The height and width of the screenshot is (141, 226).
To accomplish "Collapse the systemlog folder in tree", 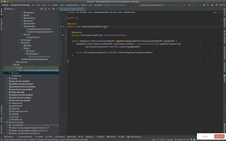I will [x=22, y=26].
